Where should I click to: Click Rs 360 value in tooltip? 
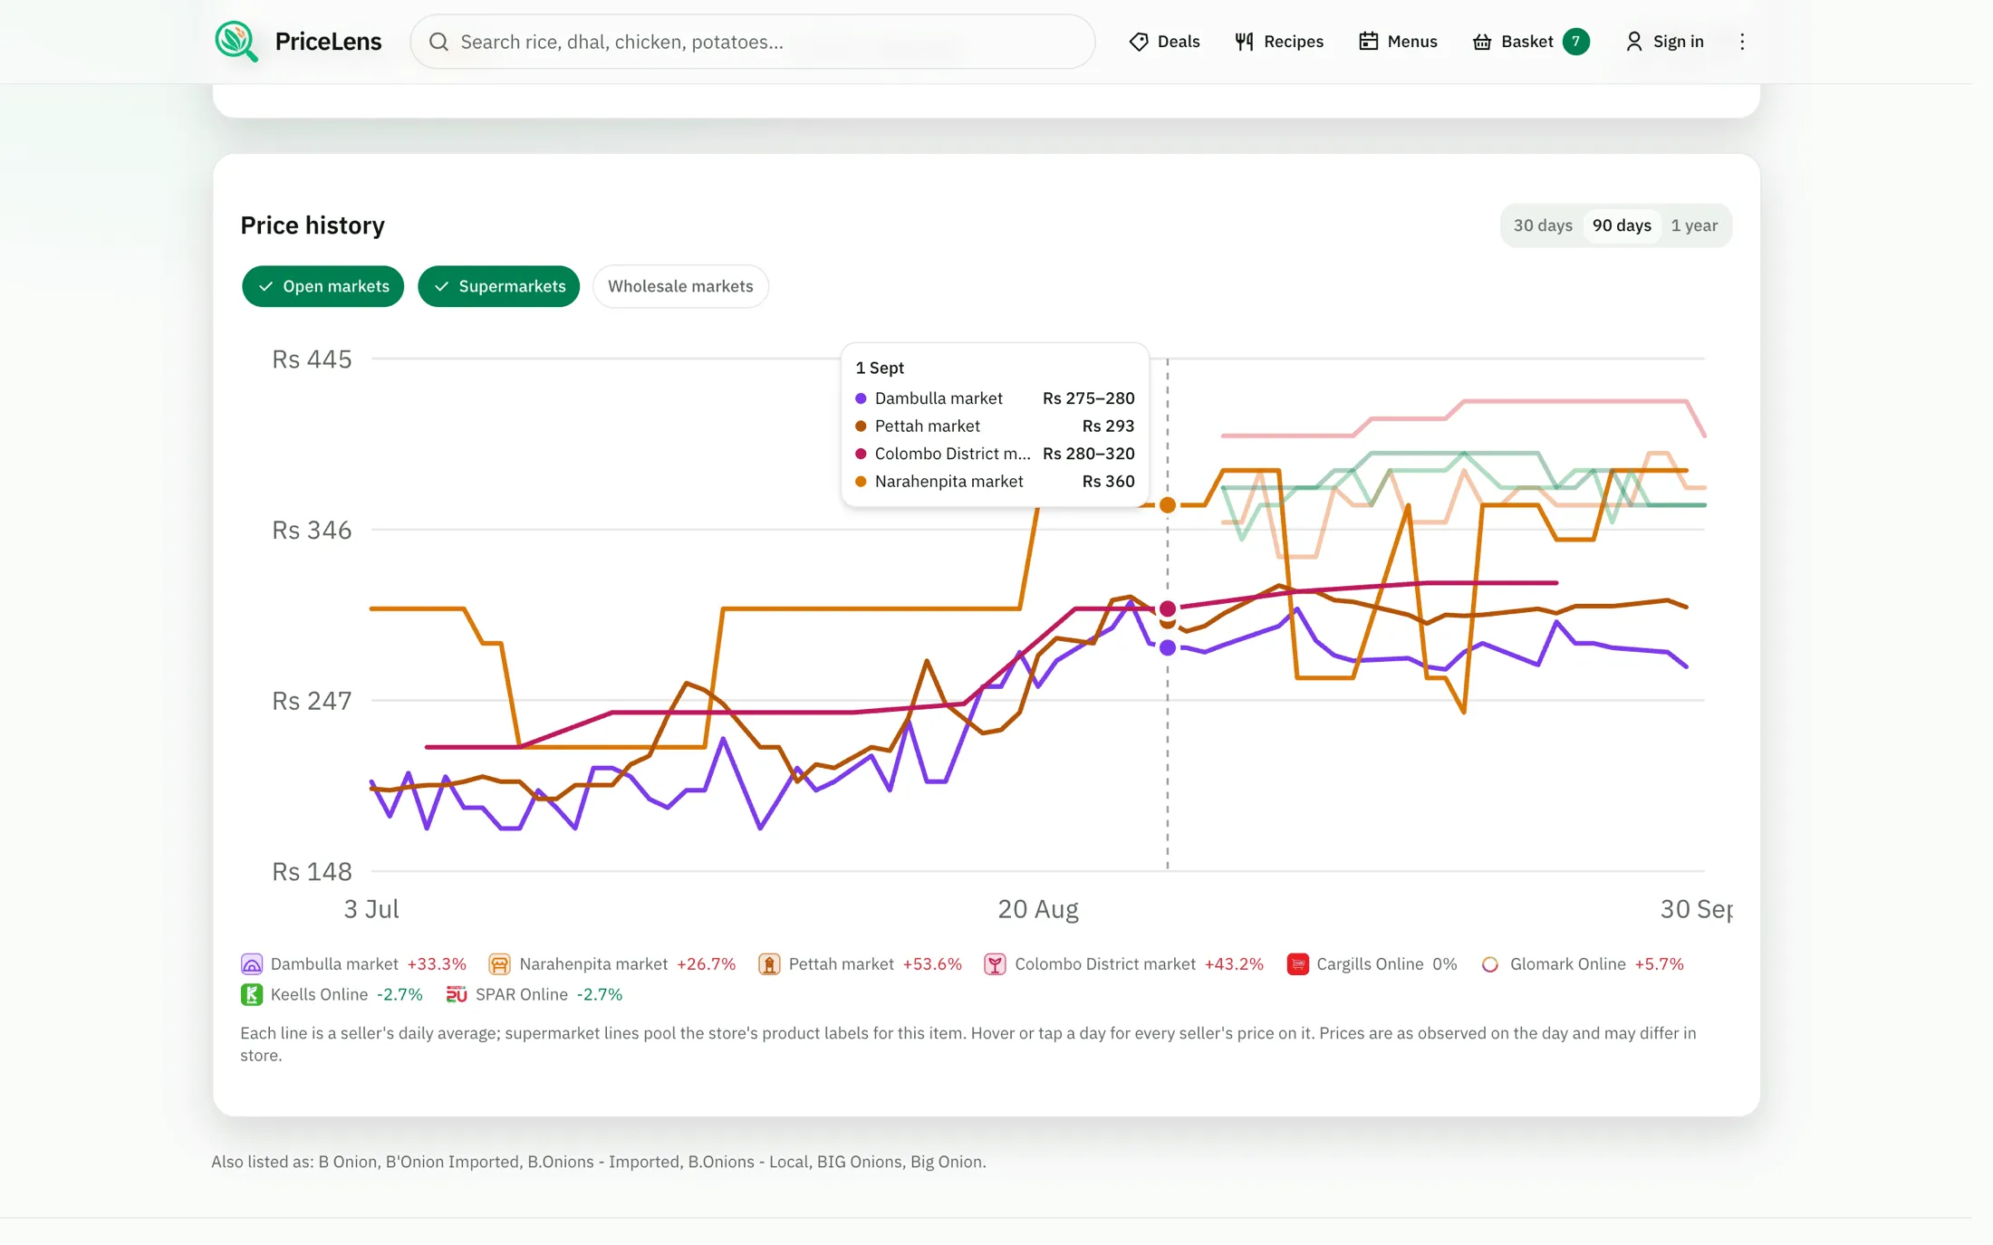(1108, 482)
